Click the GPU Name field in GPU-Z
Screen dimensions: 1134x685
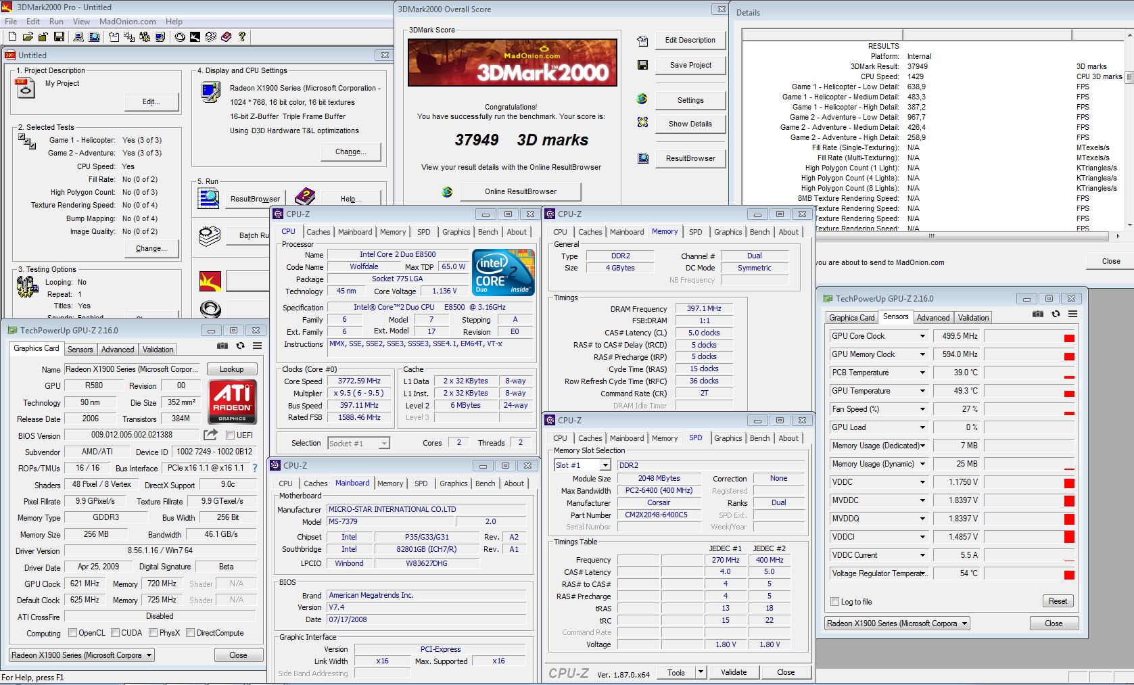[x=133, y=369]
